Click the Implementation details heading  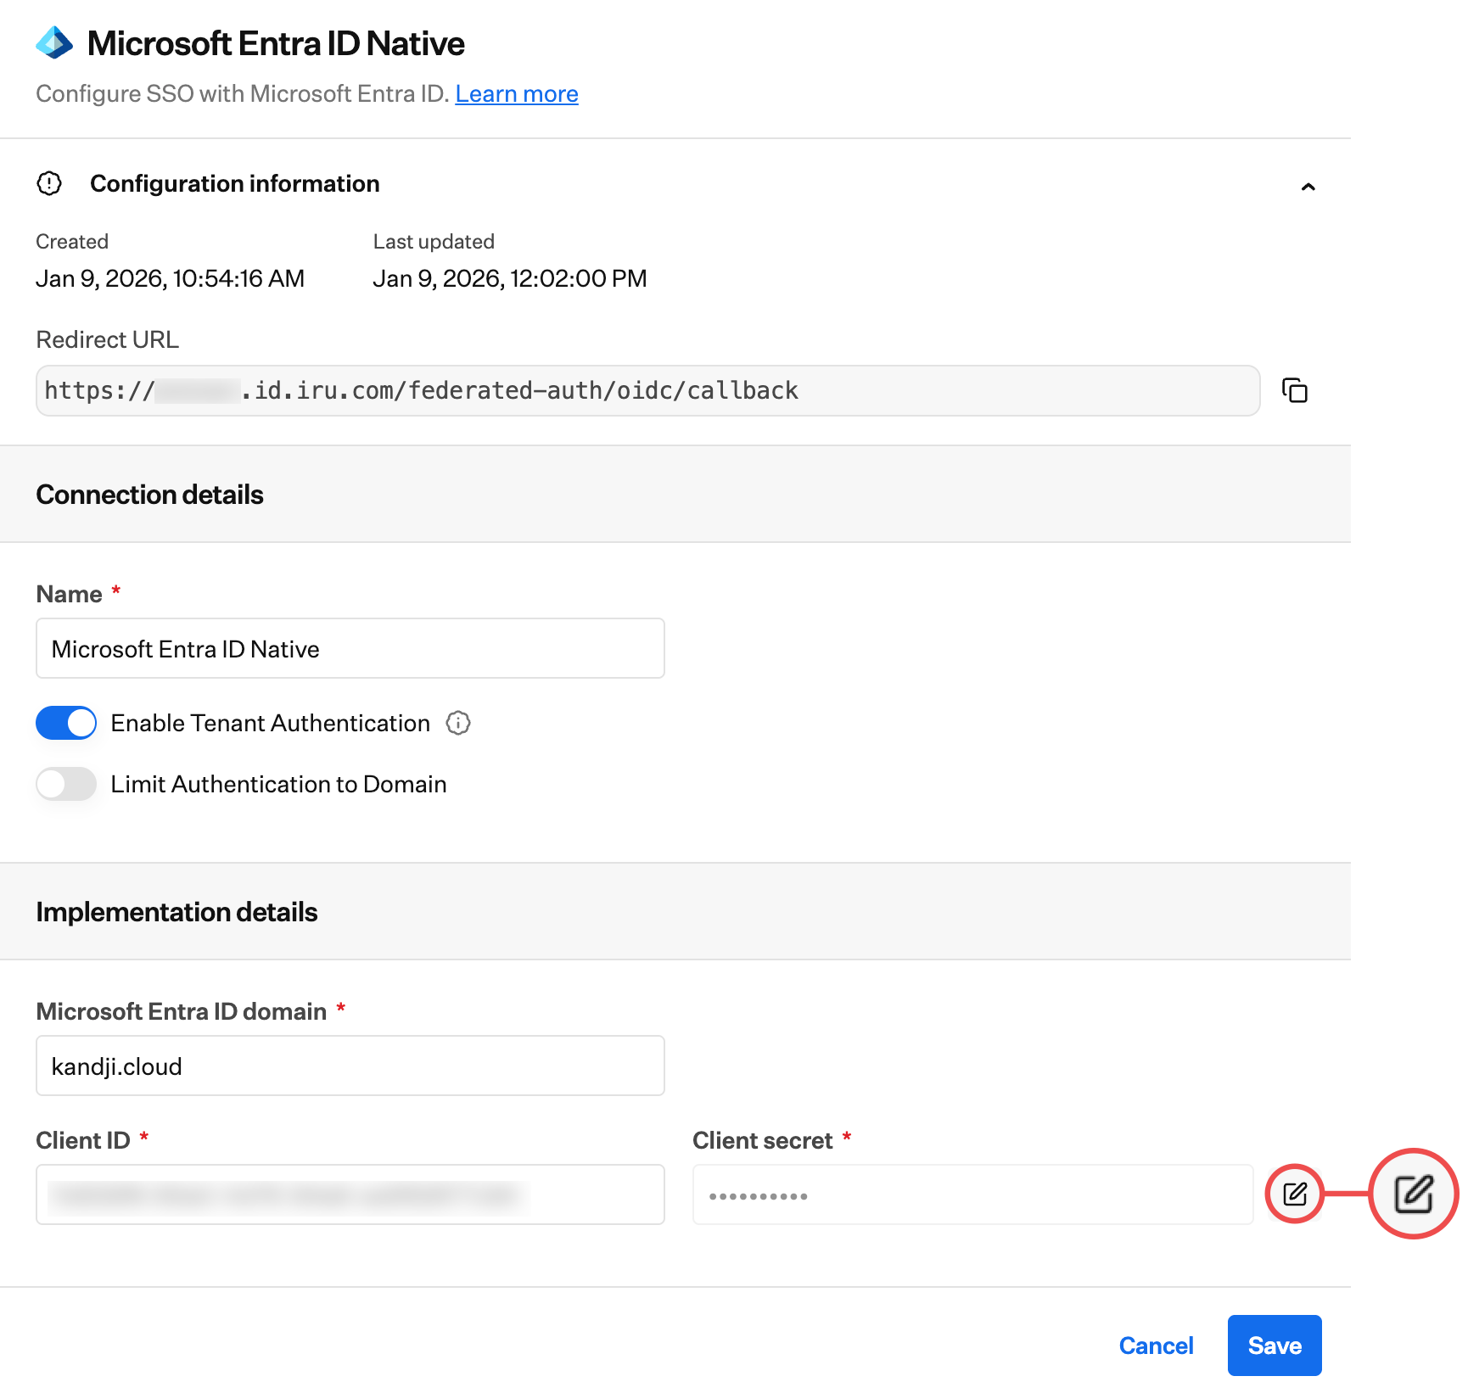pos(176,912)
